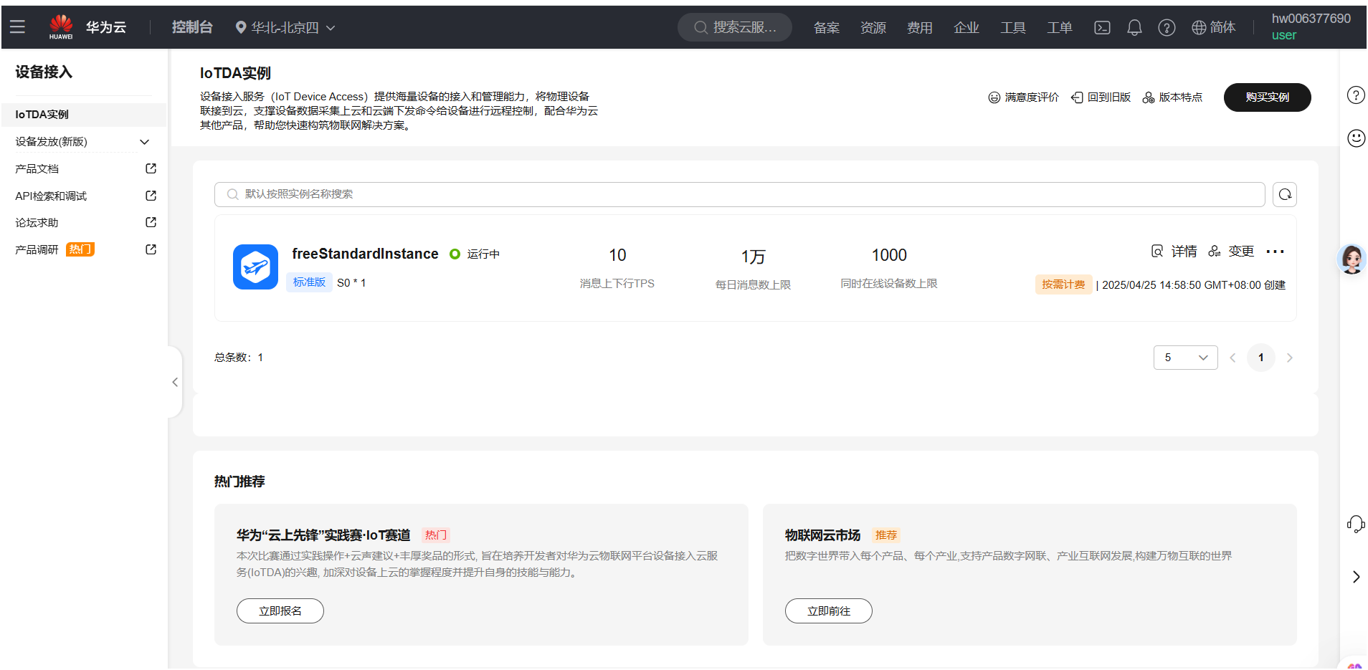Click the 总条数: 1 label
The image size is (1368, 670).
(x=239, y=358)
